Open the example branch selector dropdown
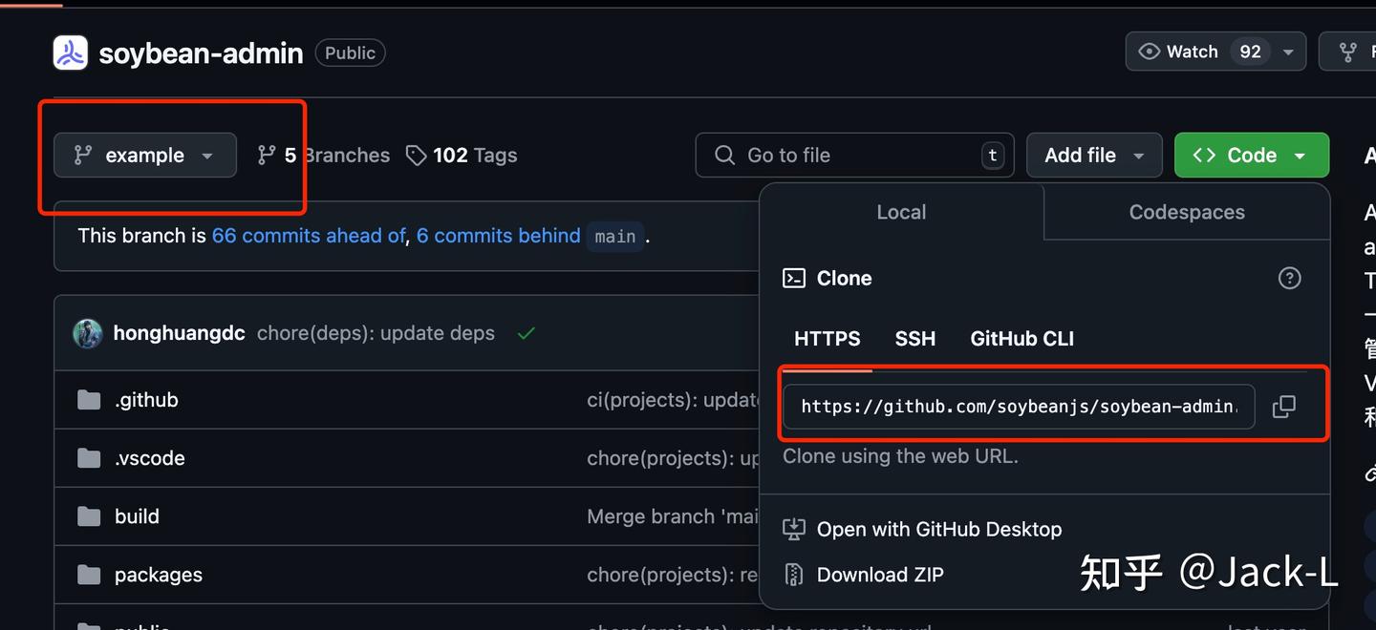 pyautogui.click(x=143, y=155)
